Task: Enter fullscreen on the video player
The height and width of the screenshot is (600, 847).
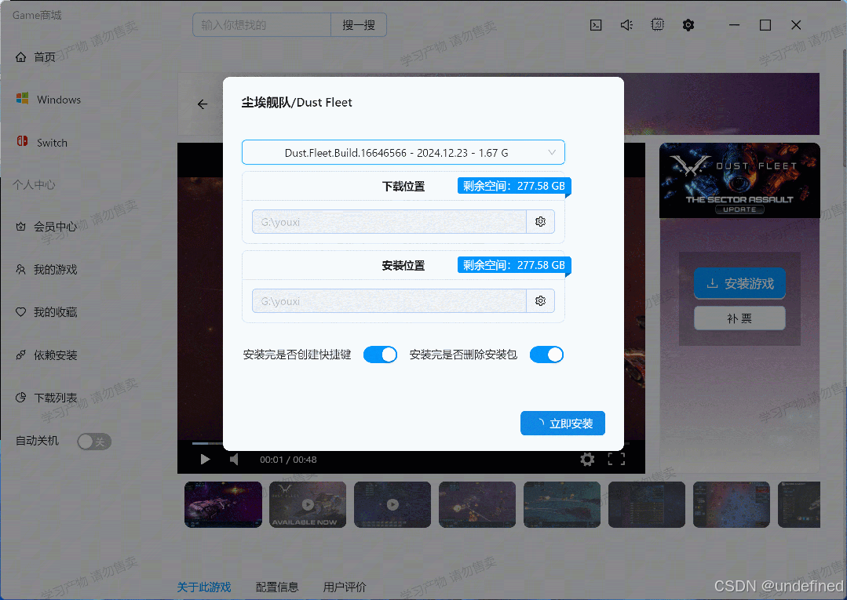Action: (x=616, y=459)
